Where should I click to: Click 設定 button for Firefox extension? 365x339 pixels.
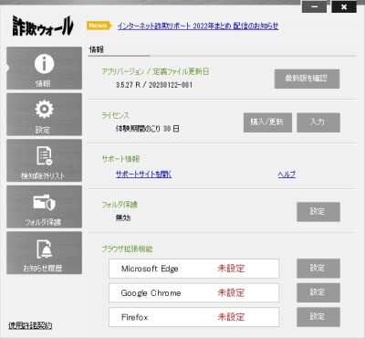(x=318, y=317)
